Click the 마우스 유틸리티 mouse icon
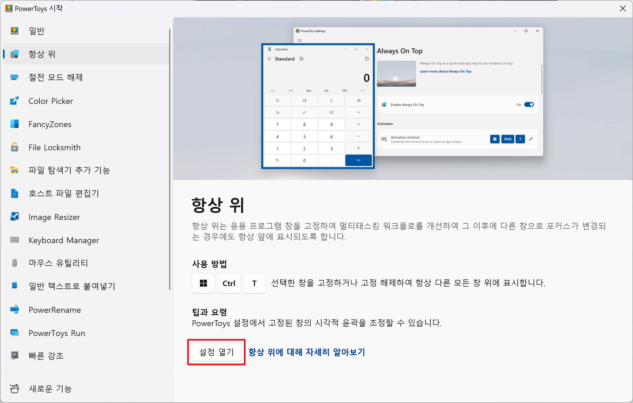 click(14, 263)
